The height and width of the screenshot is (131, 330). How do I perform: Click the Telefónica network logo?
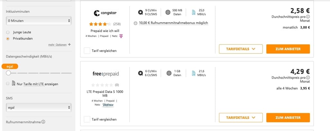click(x=108, y=105)
